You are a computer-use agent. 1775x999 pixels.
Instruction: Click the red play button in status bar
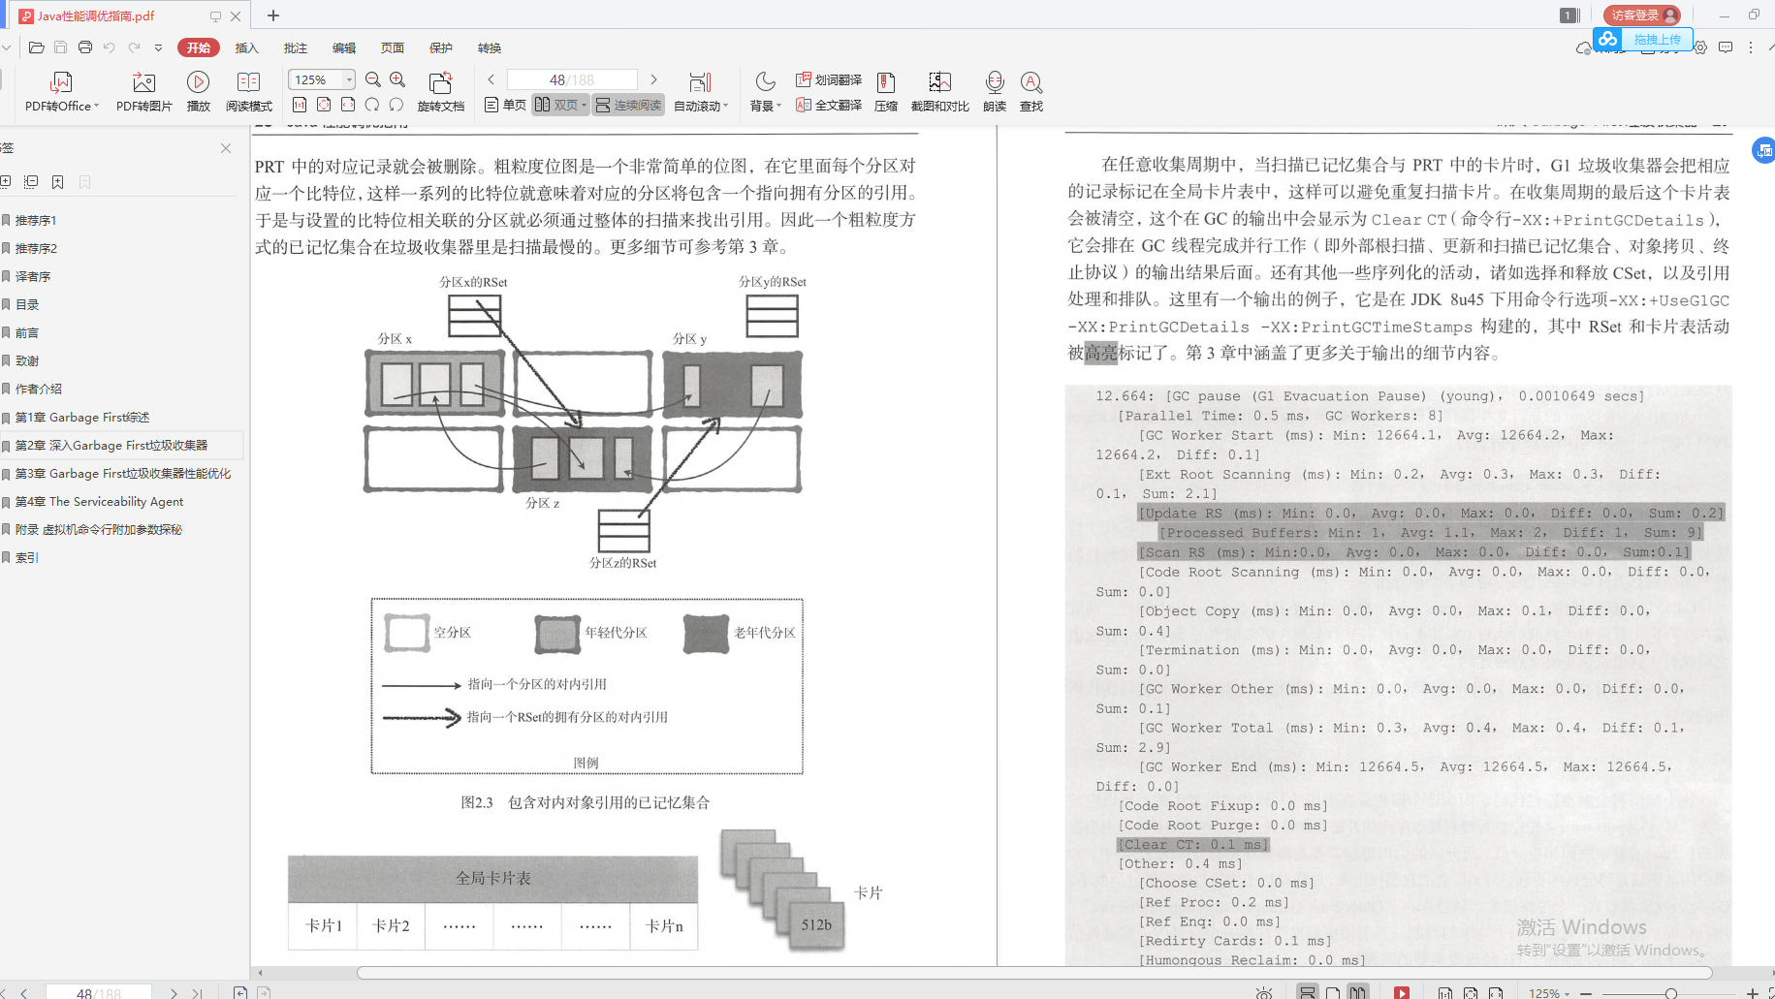1402,992
